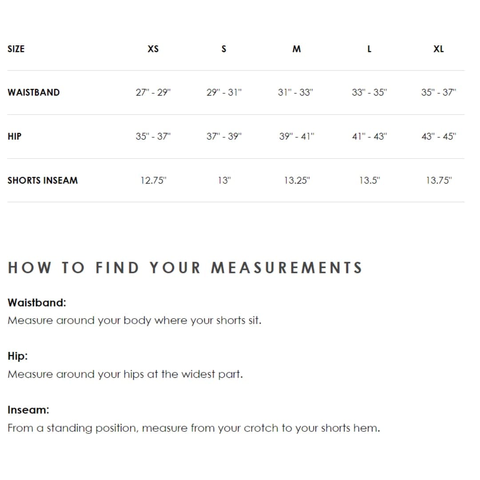The height and width of the screenshot is (480, 480).
Task: Click the 13.25" inseam cell
Action: coord(296,180)
